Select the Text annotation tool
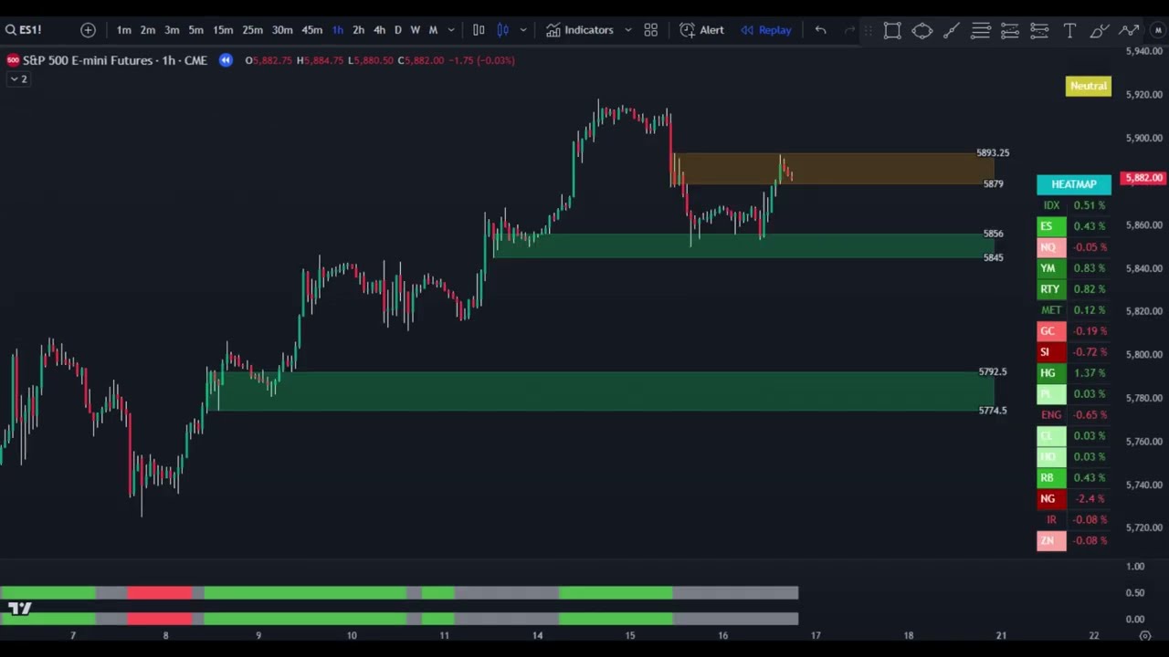The height and width of the screenshot is (657, 1169). pos(1069,30)
